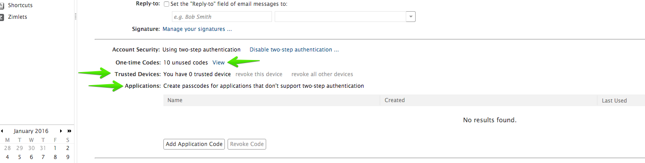Click the Reply-to name input field
This screenshot has width=645, height=163.
(x=222, y=17)
